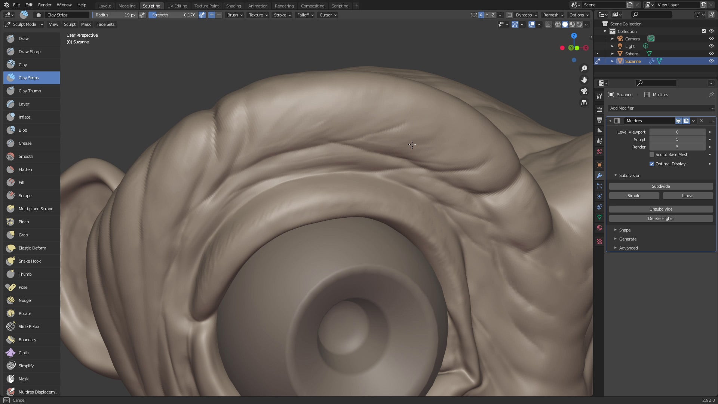
Task: Open the Falloff dropdown
Action: 305,15
